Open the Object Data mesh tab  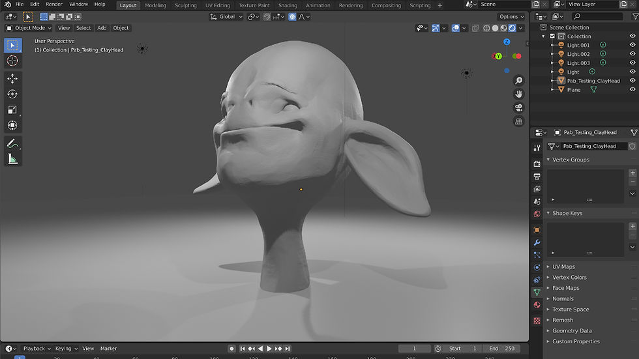pyautogui.click(x=537, y=293)
